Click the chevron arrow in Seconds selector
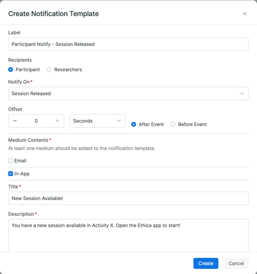This screenshot has height=274, width=257. pyautogui.click(x=119, y=121)
